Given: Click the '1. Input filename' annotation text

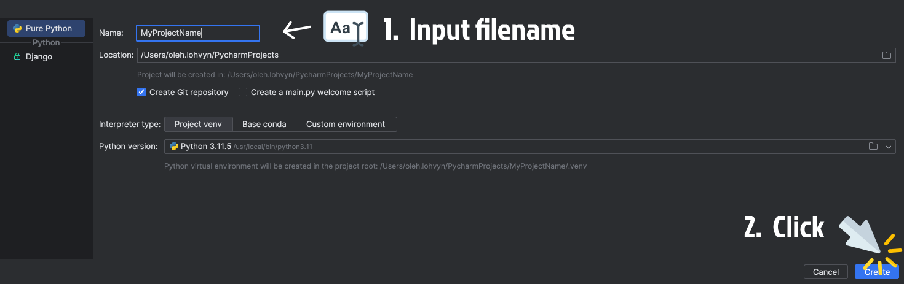Looking at the screenshot, I should 478,30.
